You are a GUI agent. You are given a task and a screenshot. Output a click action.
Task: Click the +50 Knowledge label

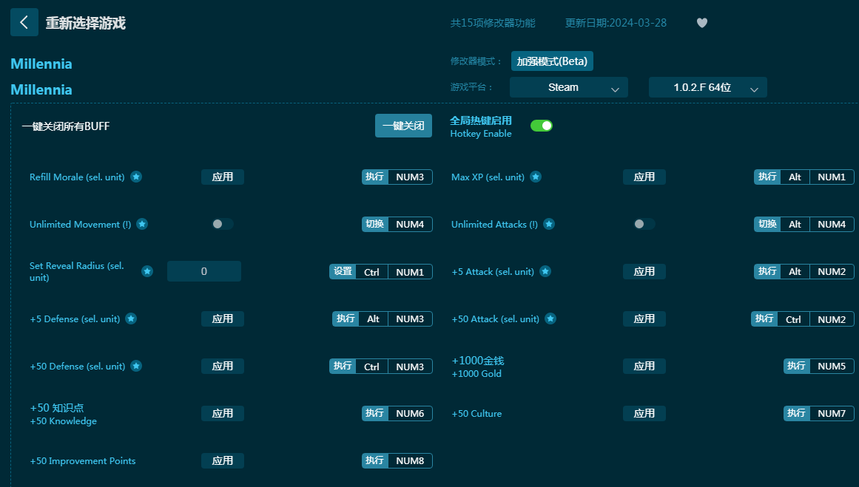coord(64,420)
